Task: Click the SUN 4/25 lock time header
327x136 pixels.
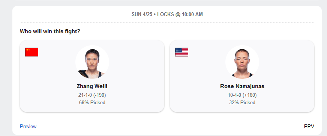Action: point(167,14)
